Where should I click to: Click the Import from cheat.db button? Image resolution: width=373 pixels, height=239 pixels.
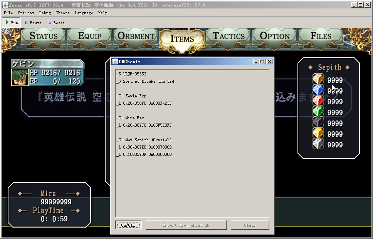click(186, 225)
